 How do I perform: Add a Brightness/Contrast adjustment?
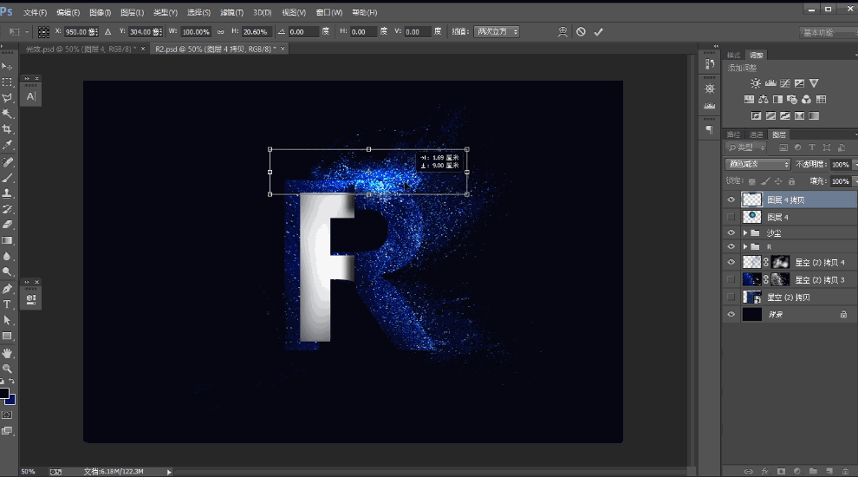coord(756,83)
